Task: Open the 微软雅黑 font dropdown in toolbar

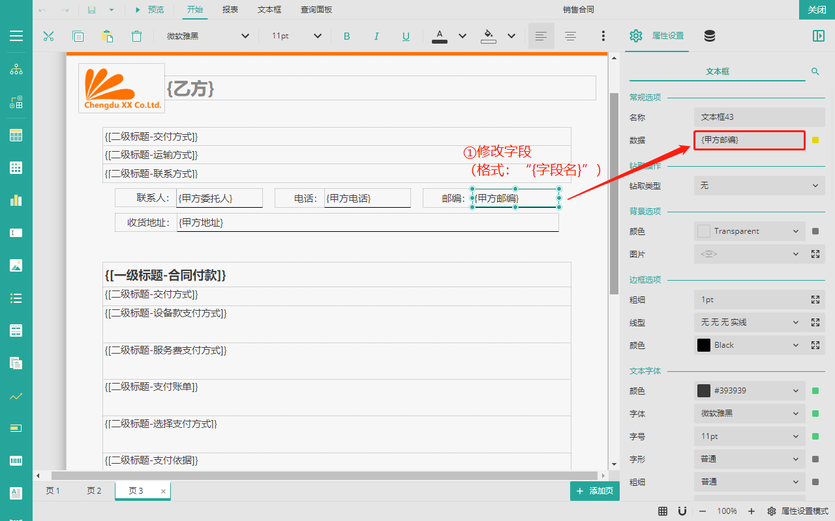Action: click(x=207, y=36)
